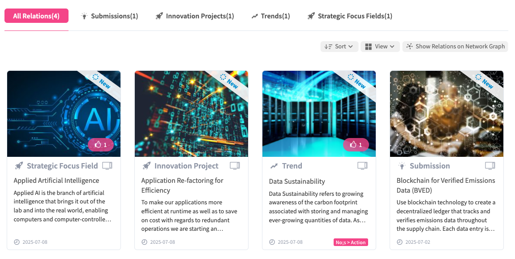Image resolution: width=515 pixels, height=259 pixels.
Task: Select the Trends(1) tab
Action: (270, 16)
